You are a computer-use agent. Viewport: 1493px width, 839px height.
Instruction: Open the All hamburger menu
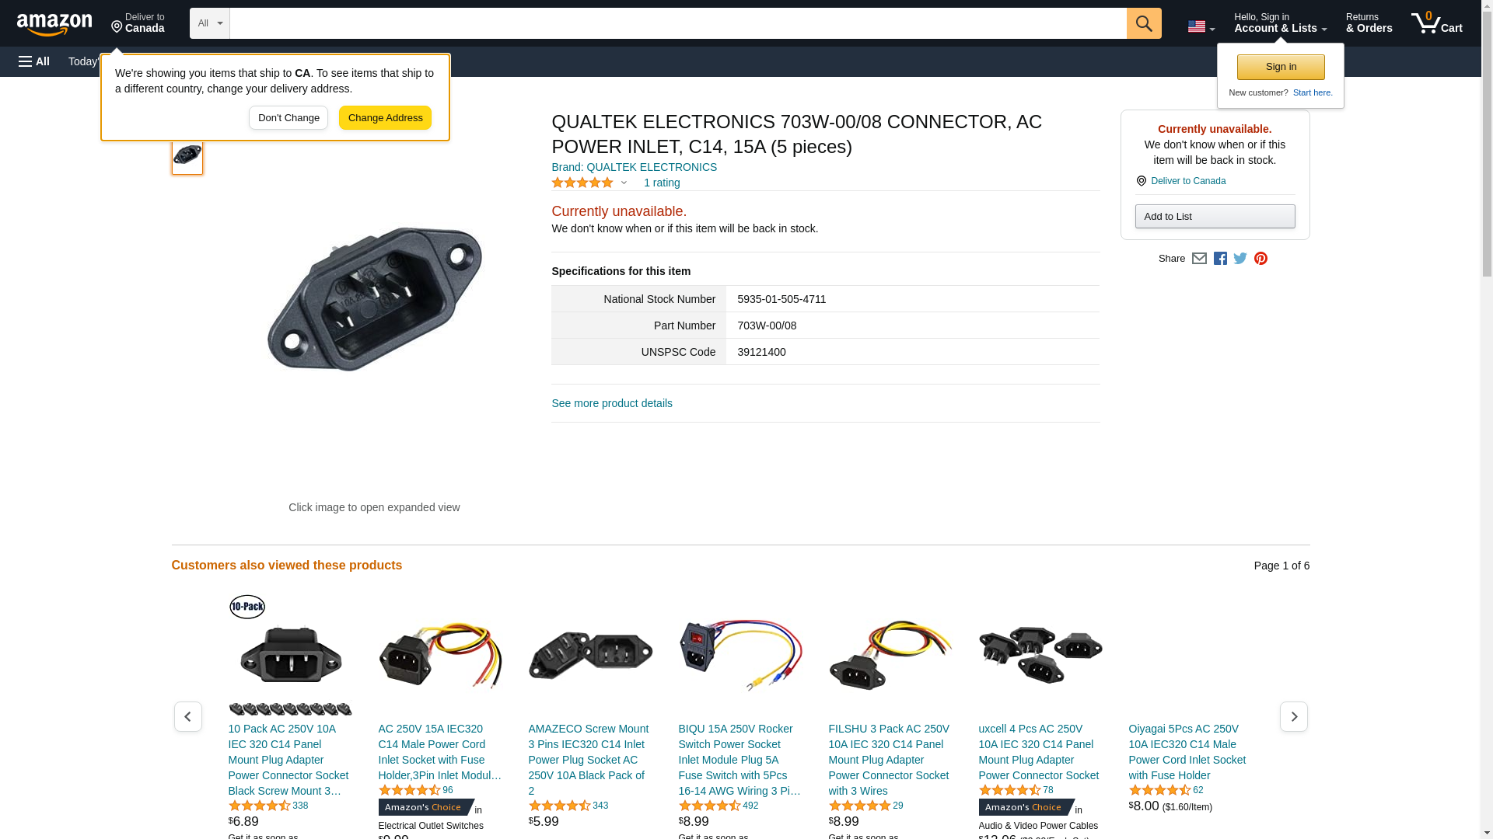click(34, 61)
